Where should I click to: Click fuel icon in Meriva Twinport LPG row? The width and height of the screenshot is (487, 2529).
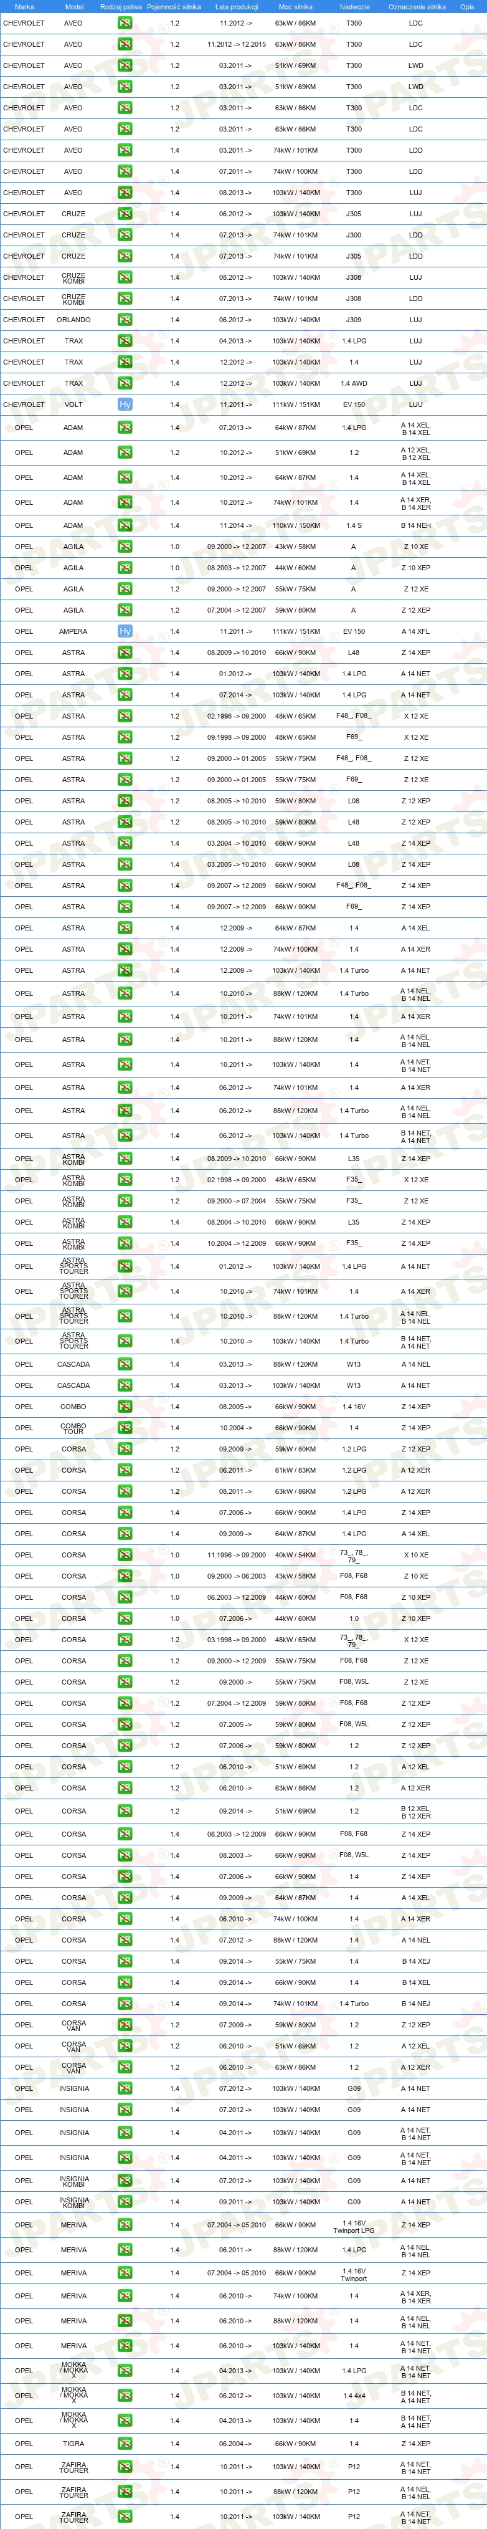click(125, 2225)
